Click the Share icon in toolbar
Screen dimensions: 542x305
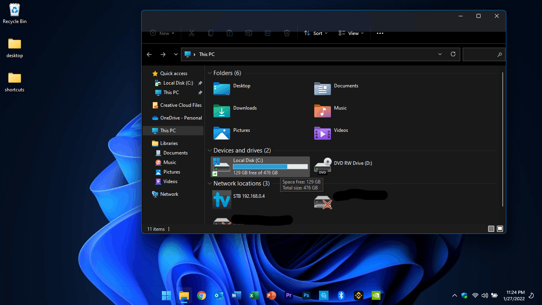268,33
